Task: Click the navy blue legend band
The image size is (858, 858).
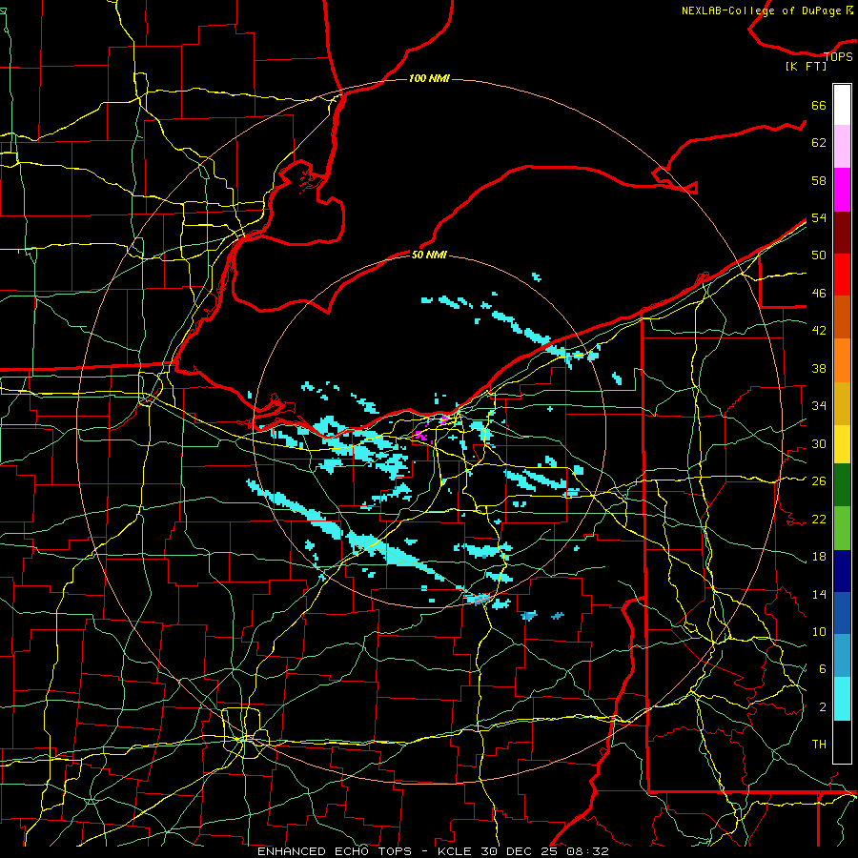Action: [842, 571]
